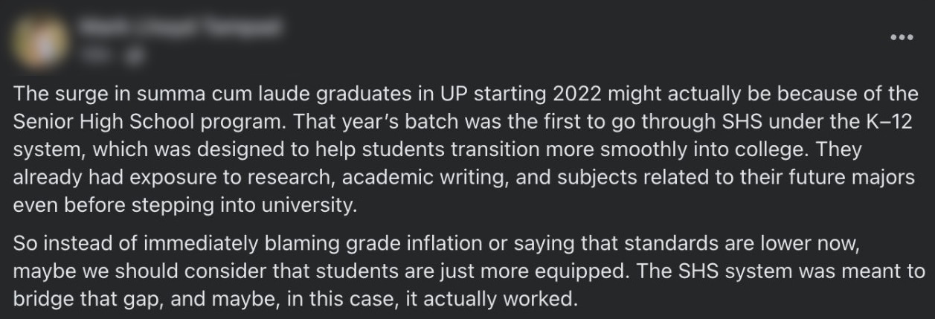
Task: Click the paragraph beginning "So instead of immediately"
Action: click(x=469, y=272)
